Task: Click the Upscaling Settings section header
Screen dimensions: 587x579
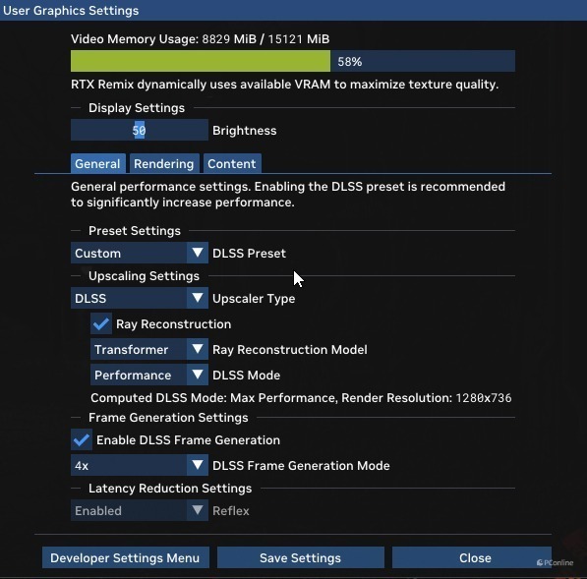Action: pyautogui.click(x=144, y=276)
